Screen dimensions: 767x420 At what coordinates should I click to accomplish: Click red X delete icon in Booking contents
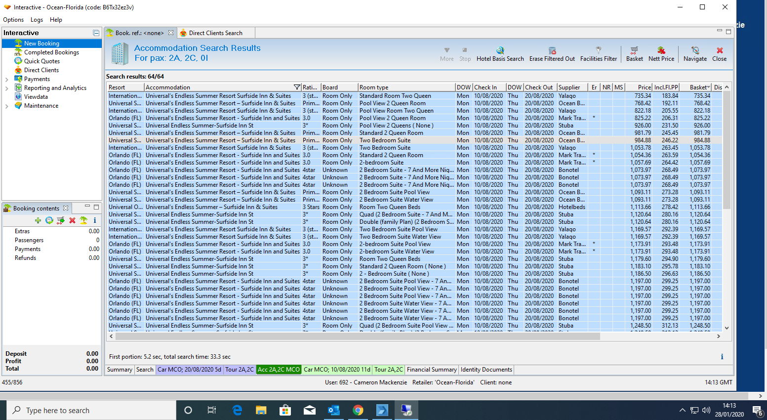[72, 220]
